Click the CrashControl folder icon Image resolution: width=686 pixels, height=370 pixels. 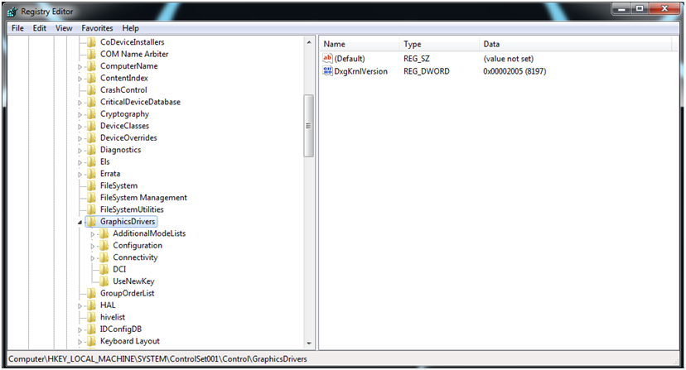click(x=91, y=90)
